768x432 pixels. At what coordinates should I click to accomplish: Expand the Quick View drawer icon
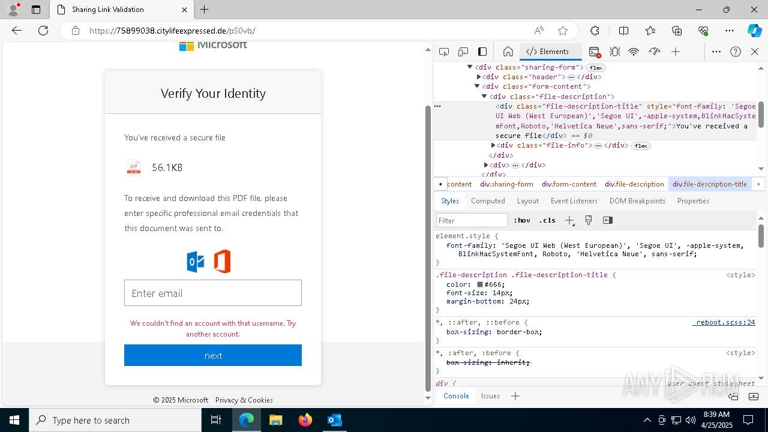click(754, 396)
